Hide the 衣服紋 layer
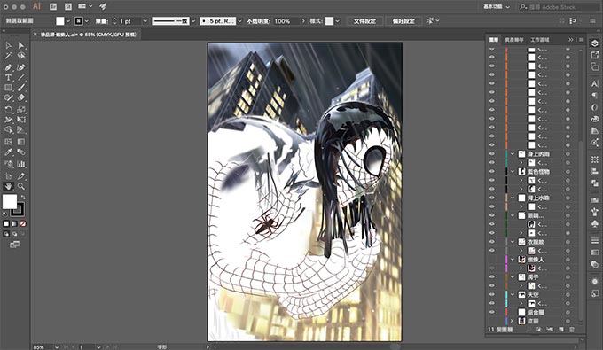 pyautogui.click(x=492, y=242)
